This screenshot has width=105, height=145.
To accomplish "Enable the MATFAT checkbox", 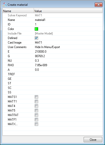I will tap(36, 115).
